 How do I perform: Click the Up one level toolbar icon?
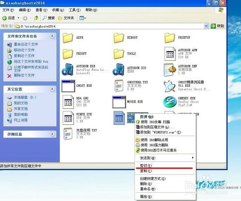36,18
